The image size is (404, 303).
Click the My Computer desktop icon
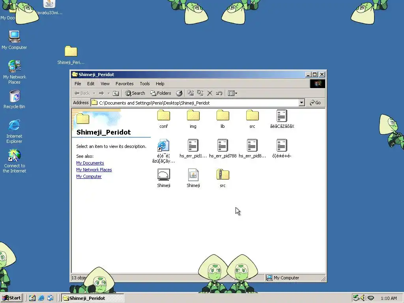pos(14,40)
